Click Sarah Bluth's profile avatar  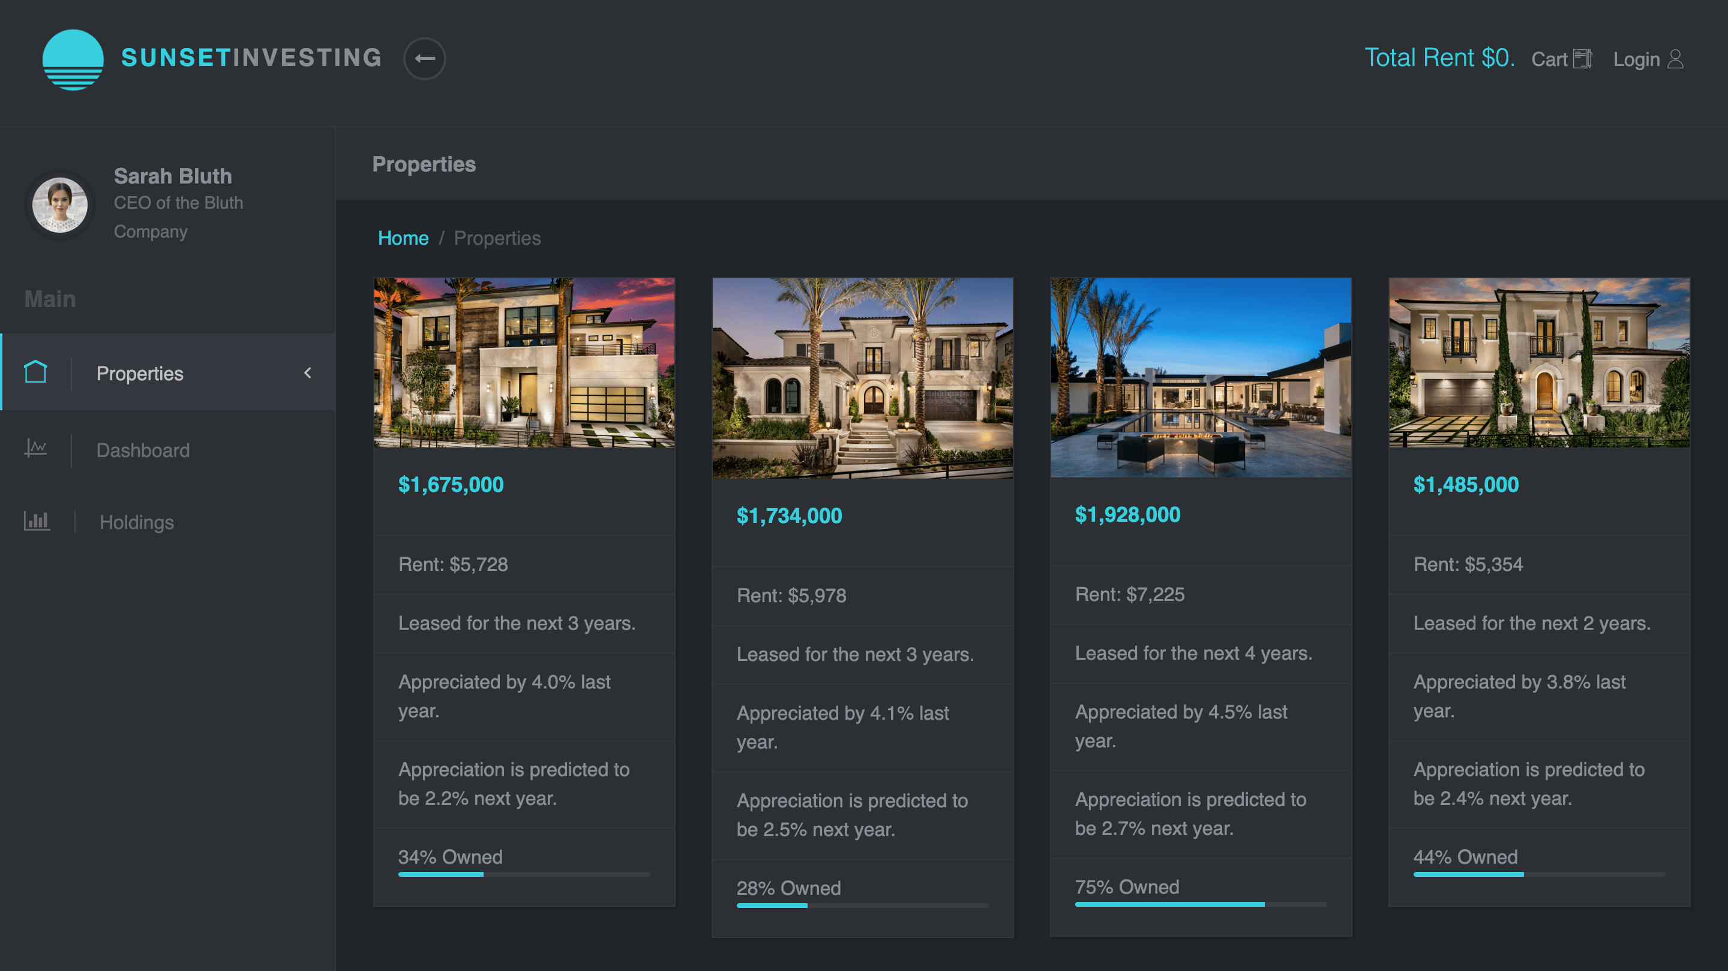tap(60, 205)
